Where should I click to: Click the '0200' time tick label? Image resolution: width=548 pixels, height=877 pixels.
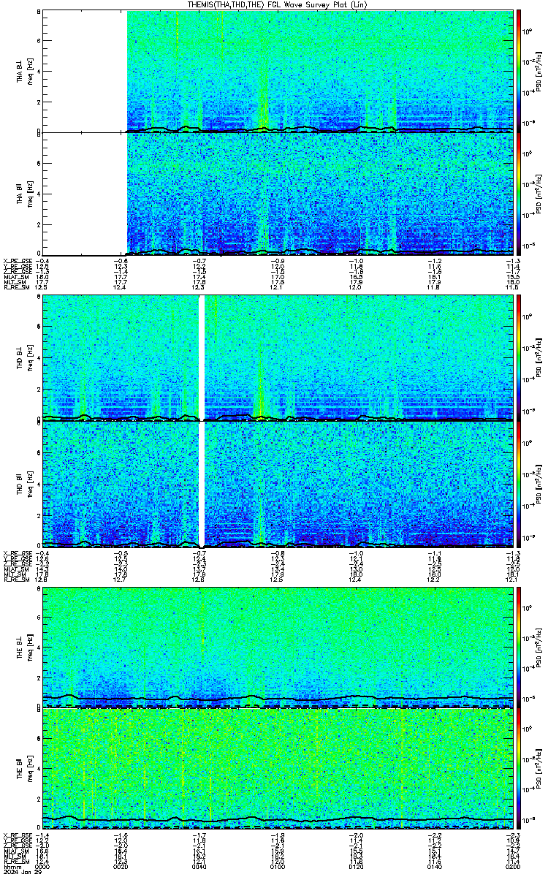click(512, 867)
